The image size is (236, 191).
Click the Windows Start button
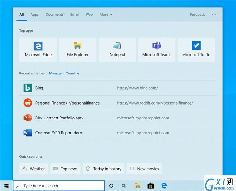click(x=6, y=186)
